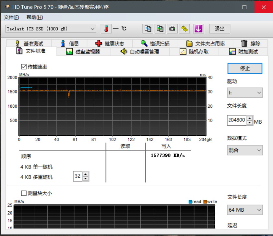Click the purple download arrow icon
Image resolution: width=273 pixels, height=236 pixels.
pos(198,29)
